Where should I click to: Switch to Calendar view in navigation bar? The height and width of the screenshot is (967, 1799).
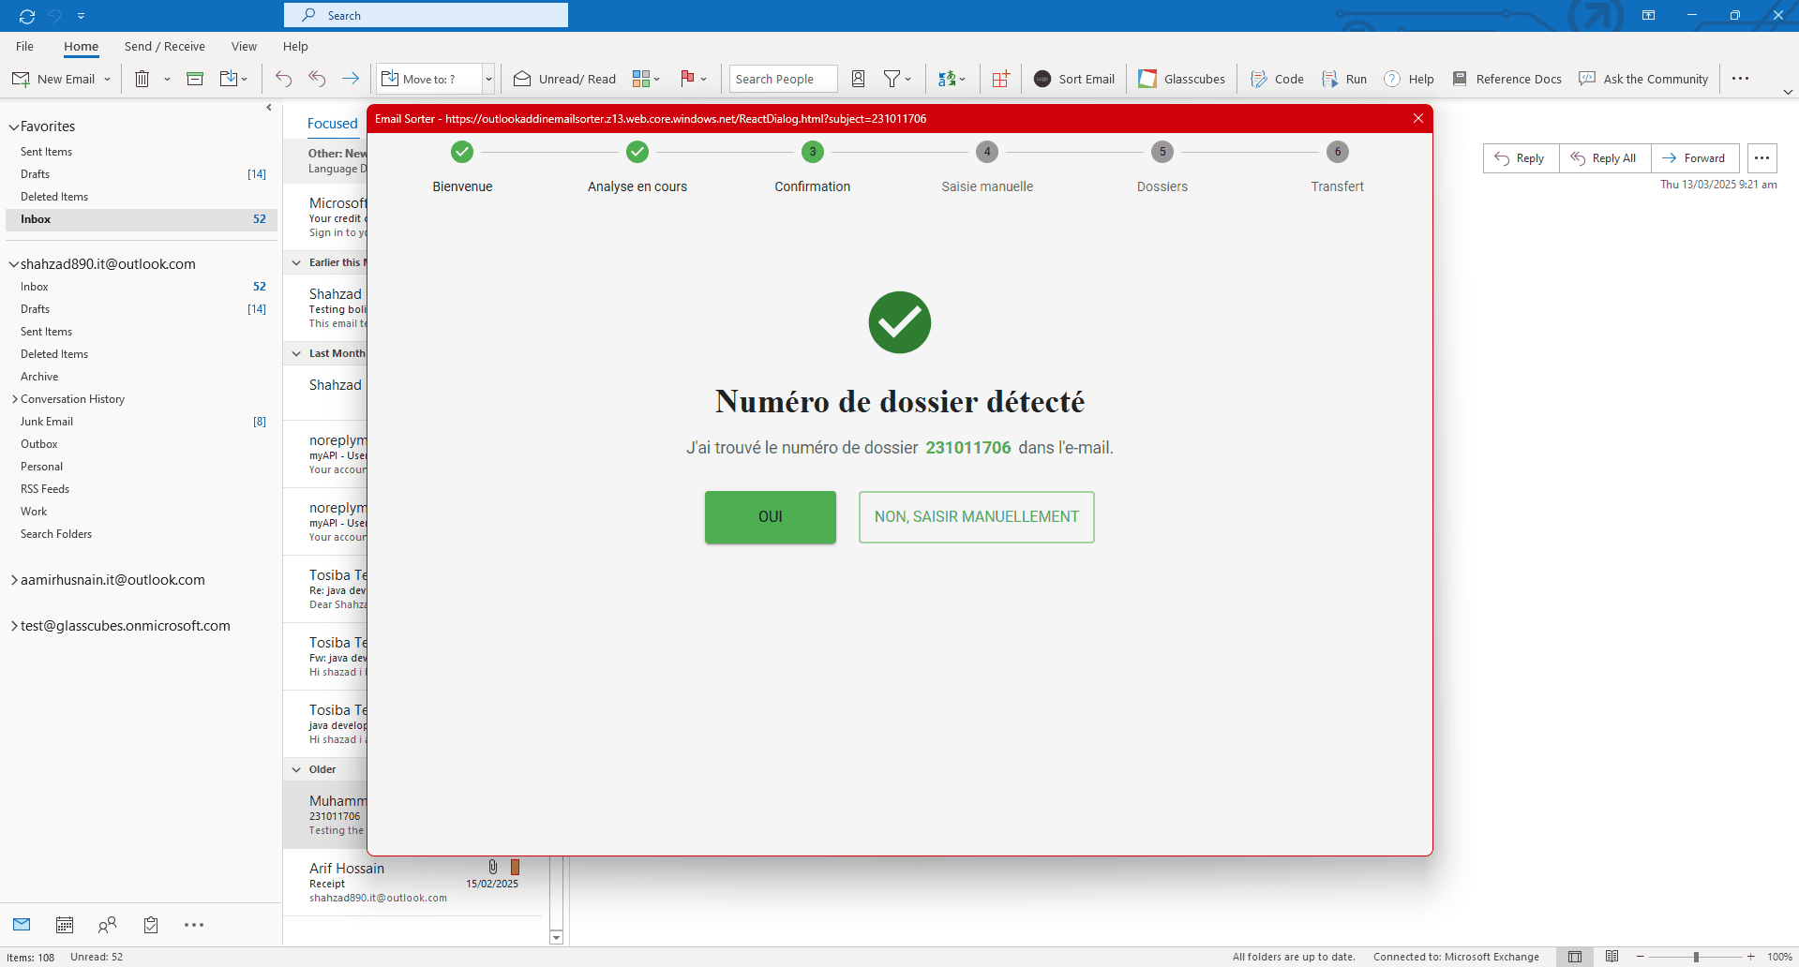65,925
